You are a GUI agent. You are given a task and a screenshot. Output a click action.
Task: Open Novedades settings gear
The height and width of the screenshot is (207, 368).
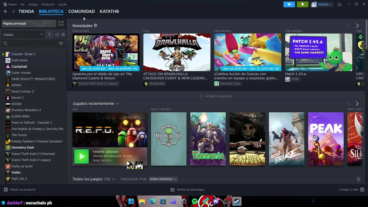(95, 26)
